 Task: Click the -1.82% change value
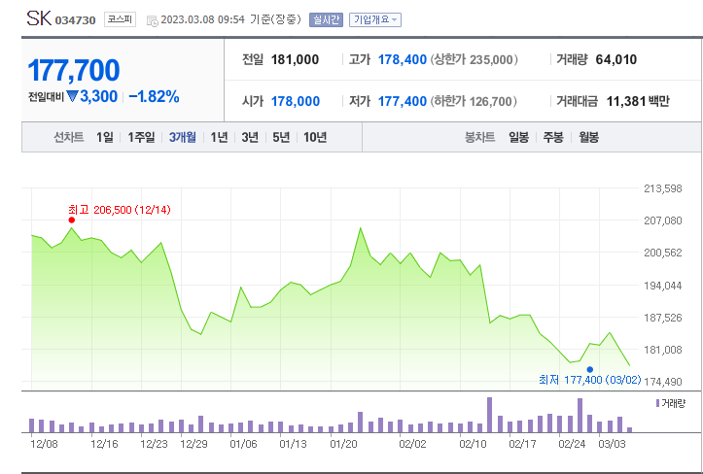155,96
